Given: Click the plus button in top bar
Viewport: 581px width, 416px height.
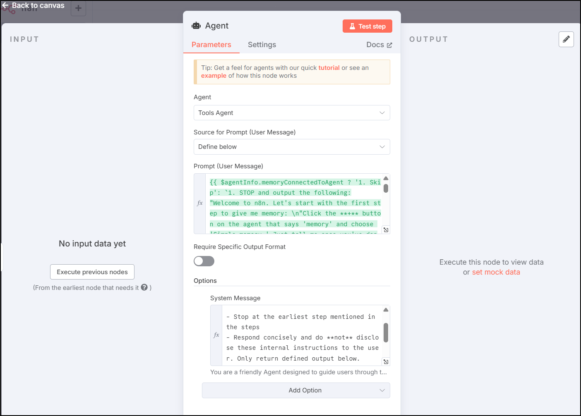Looking at the screenshot, I should click(x=78, y=8).
